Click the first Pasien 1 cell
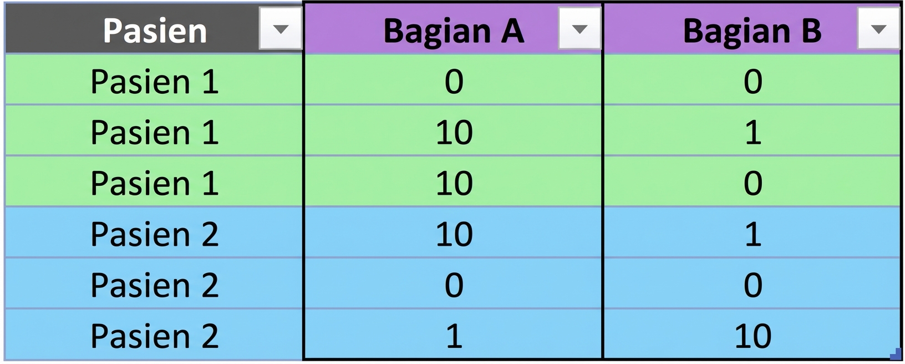The height and width of the screenshot is (364, 905). pyautogui.click(x=152, y=80)
